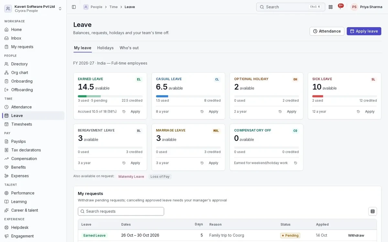This screenshot has width=388, height=242.
Task: Apply for Bereavement Leave
Action: click(x=135, y=163)
